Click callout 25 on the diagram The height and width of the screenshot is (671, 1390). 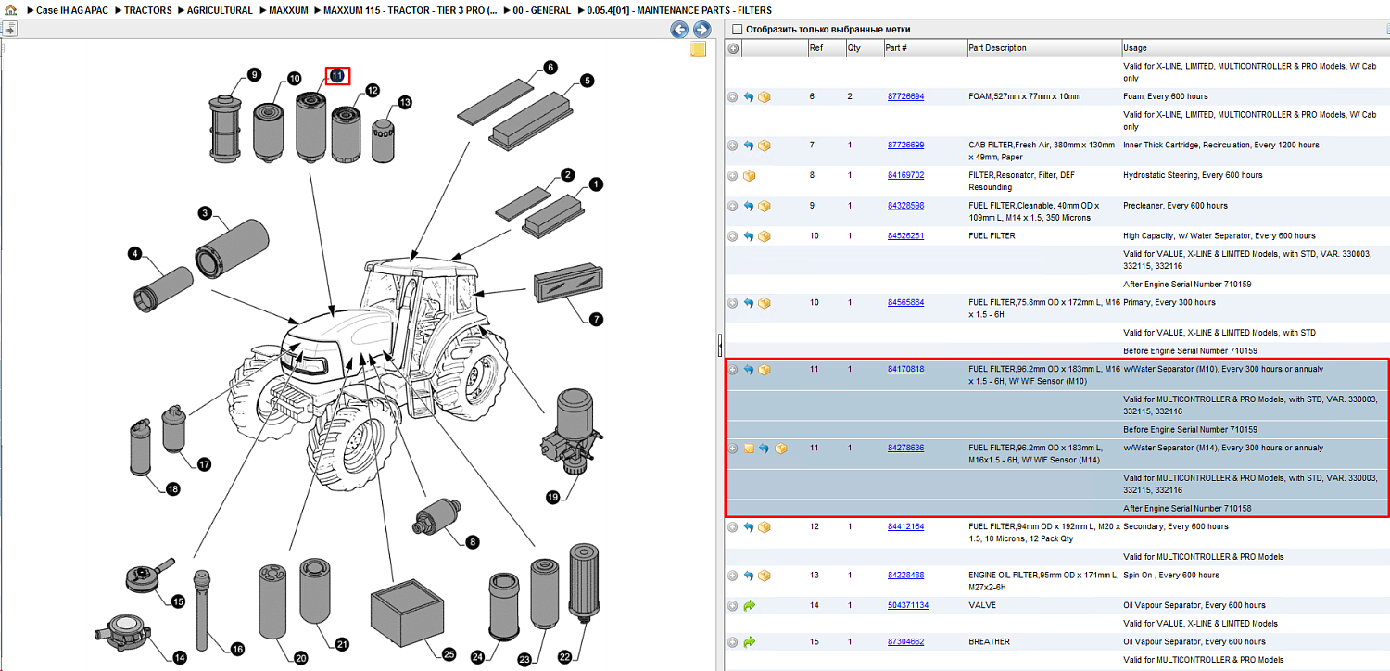click(x=449, y=654)
